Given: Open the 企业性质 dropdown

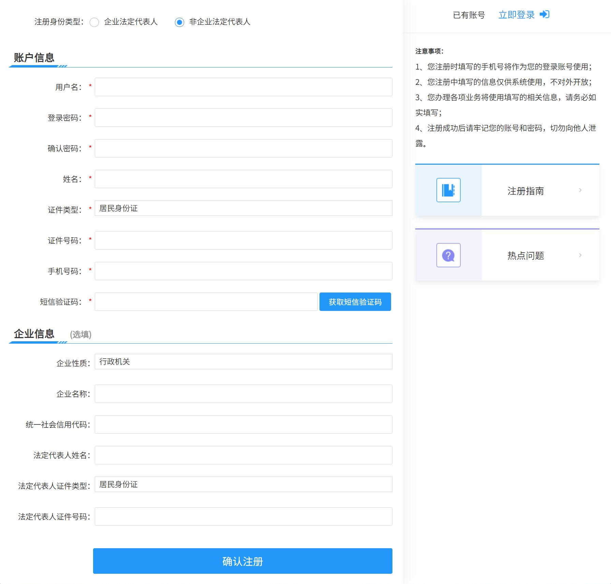Looking at the screenshot, I should [x=243, y=362].
